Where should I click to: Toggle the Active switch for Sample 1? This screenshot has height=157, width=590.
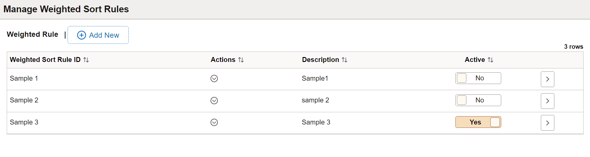pyautogui.click(x=478, y=78)
